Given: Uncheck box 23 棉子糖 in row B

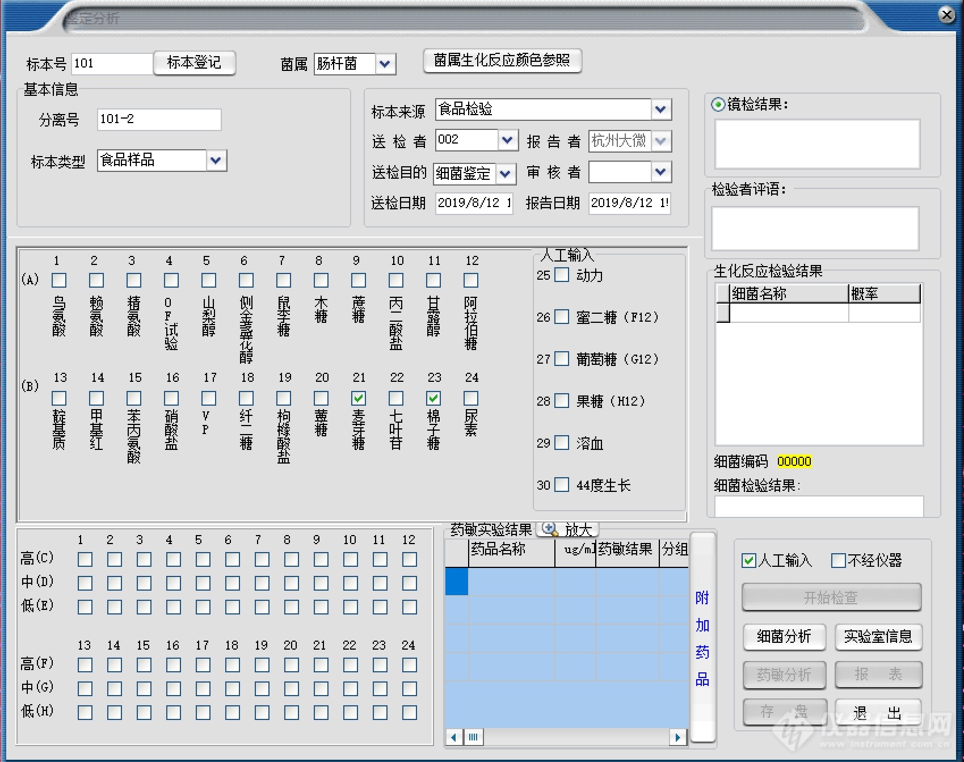Looking at the screenshot, I should pos(433,398).
